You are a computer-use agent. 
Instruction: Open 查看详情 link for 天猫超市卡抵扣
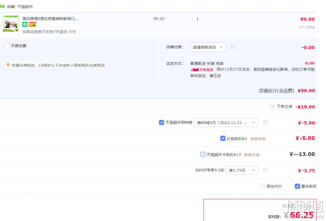click(x=252, y=155)
